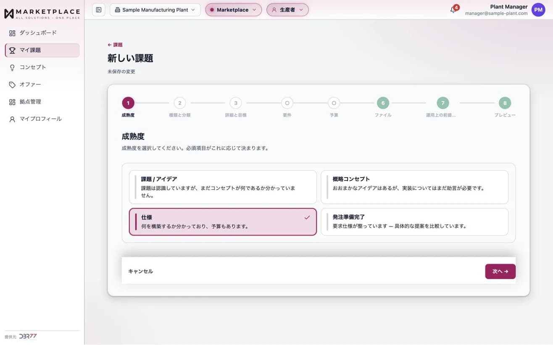Click the Marketplace logo in the sidebar
The height and width of the screenshot is (345, 553).
click(x=42, y=13)
